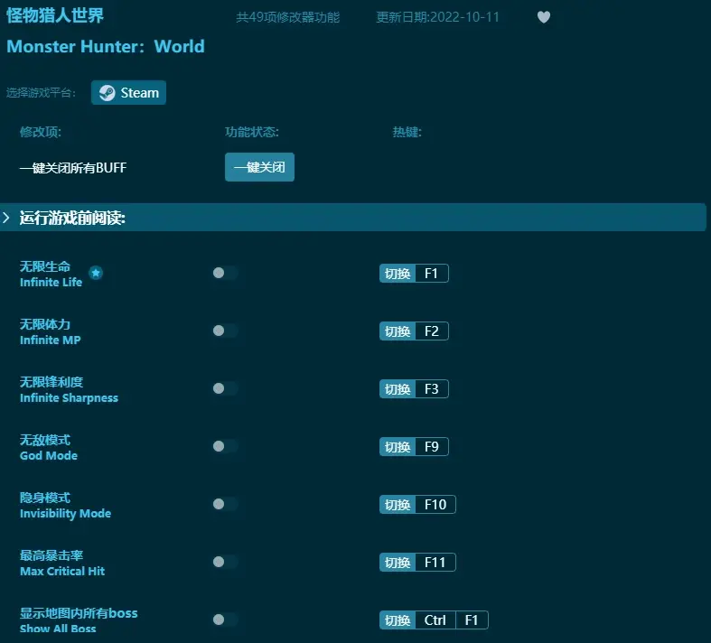Click the heart favorite icon
This screenshot has height=643, width=711.
click(x=543, y=17)
